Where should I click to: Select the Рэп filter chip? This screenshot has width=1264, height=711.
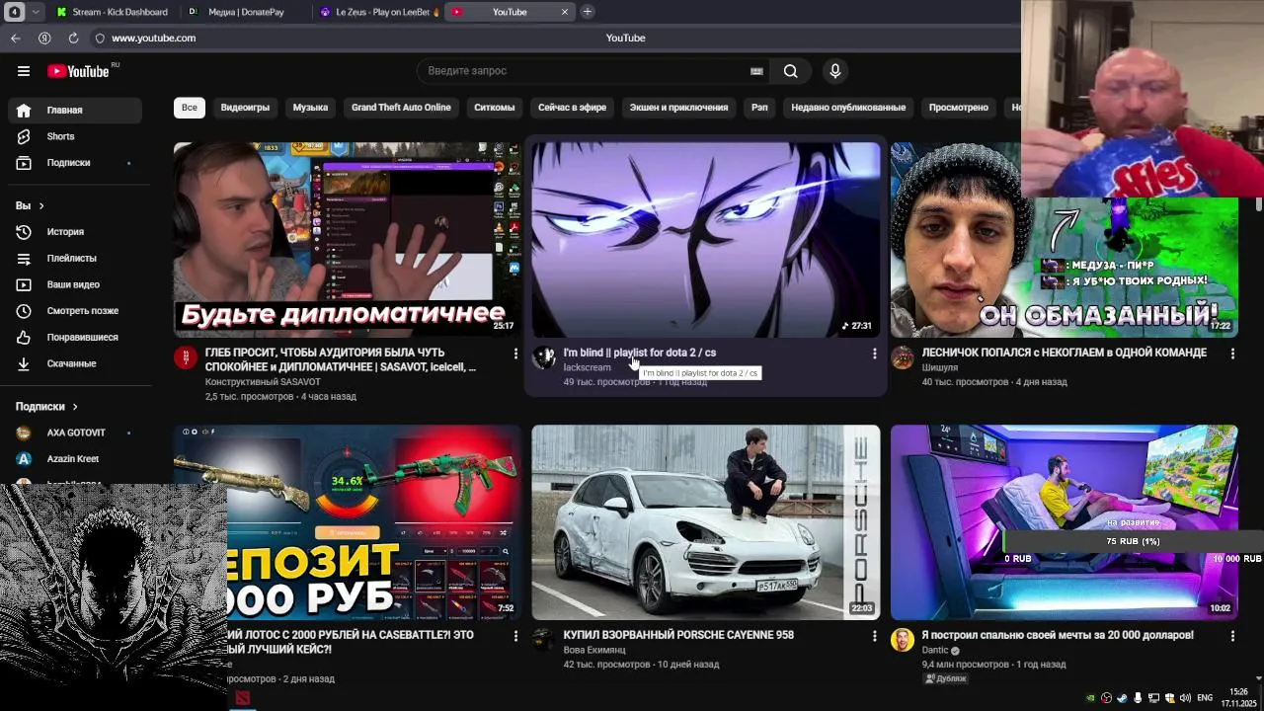tap(759, 108)
